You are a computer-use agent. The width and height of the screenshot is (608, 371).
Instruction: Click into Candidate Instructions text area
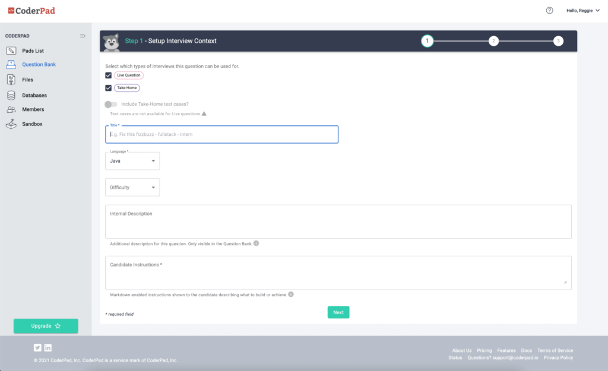pos(338,272)
